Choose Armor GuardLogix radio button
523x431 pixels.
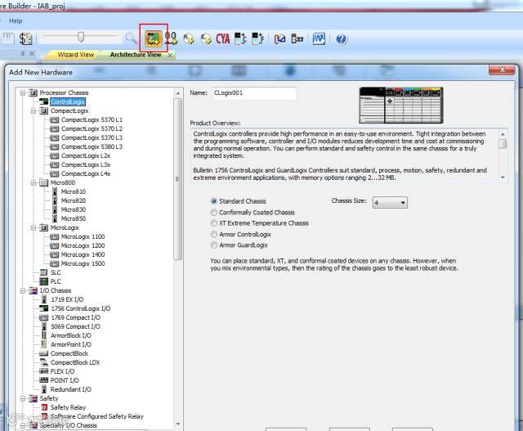[214, 245]
